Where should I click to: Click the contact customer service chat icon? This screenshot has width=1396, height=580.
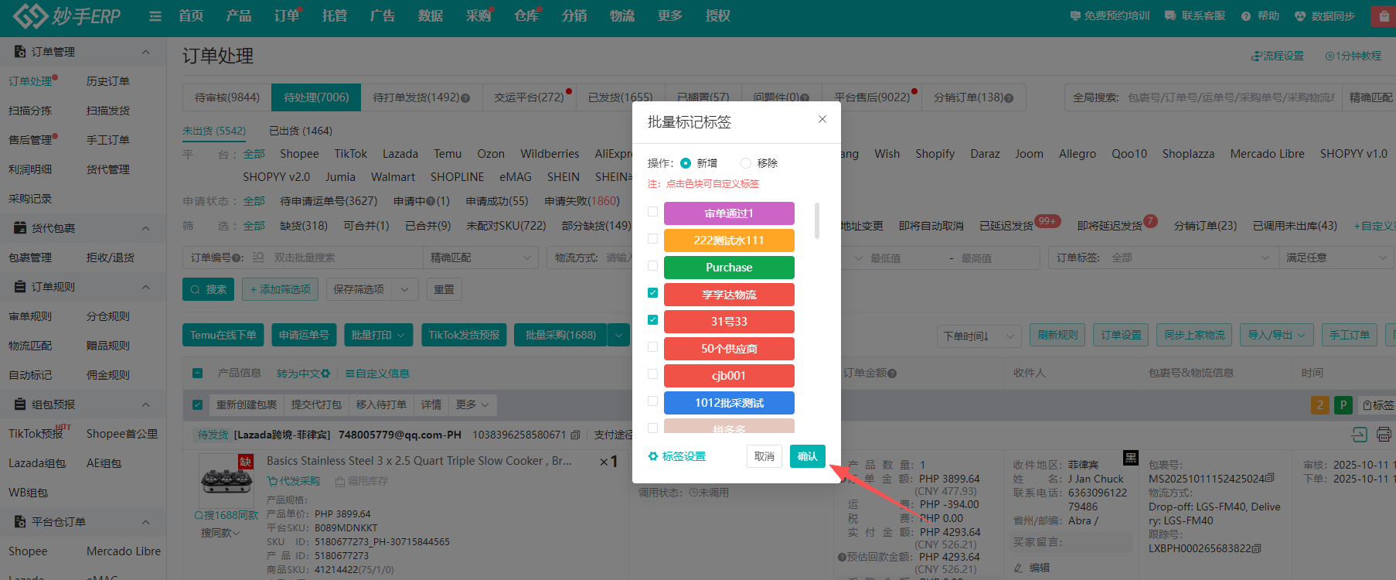click(1170, 16)
